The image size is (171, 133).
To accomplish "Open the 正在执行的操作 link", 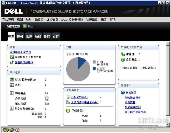I will click(24, 62).
